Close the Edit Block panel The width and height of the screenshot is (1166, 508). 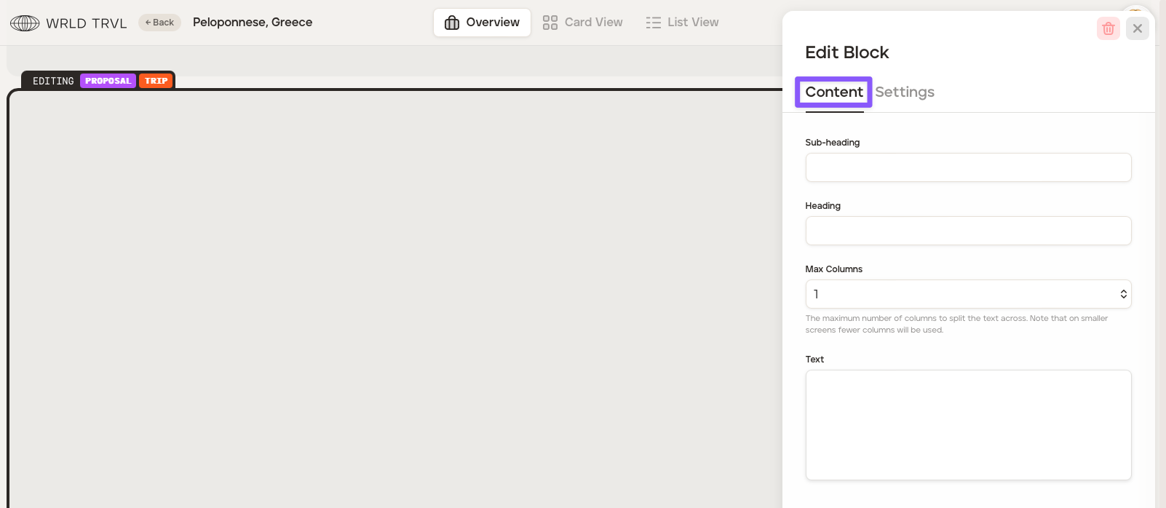coord(1137,28)
